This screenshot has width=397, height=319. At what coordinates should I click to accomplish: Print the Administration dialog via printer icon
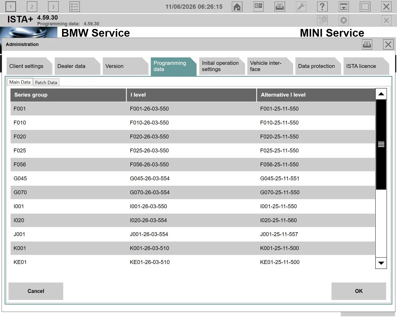pos(367,44)
